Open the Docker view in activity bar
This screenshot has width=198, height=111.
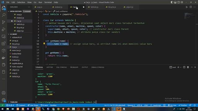pos(3,58)
